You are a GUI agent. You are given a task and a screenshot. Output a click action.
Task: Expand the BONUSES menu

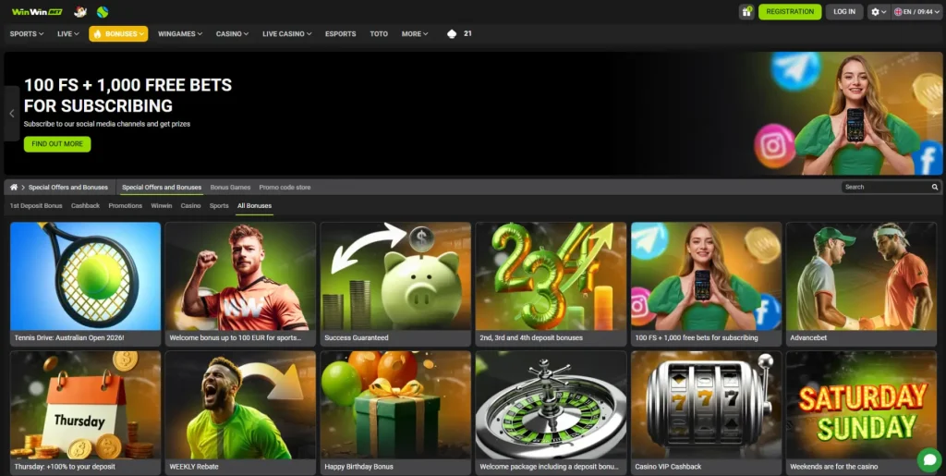118,34
